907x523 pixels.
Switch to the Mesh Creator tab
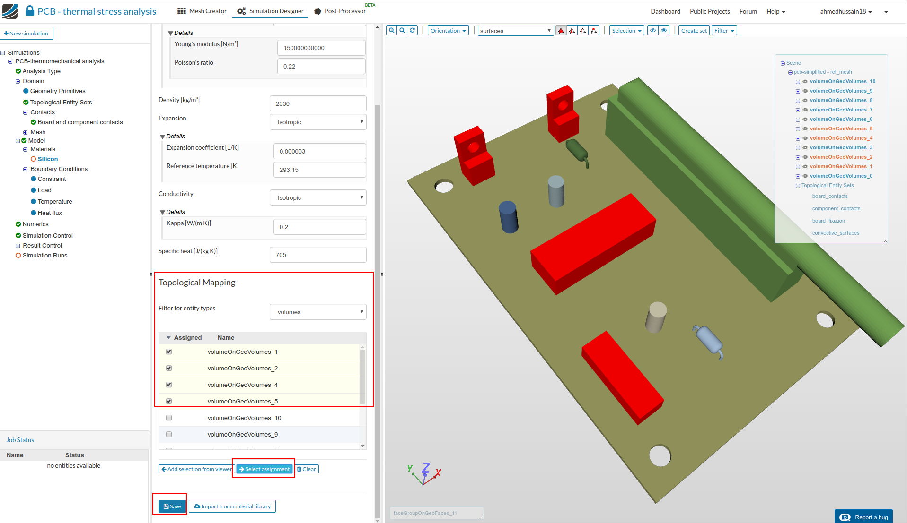tap(202, 11)
